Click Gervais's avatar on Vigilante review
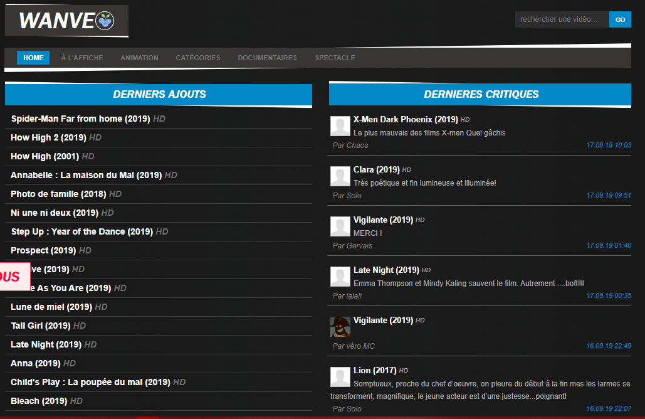Image resolution: width=645 pixels, height=419 pixels. point(340,226)
